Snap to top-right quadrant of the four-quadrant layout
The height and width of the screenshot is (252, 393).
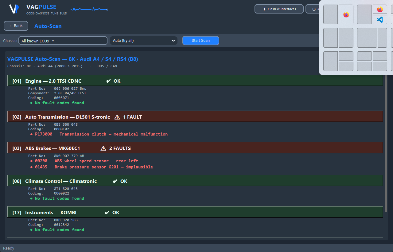380,56
